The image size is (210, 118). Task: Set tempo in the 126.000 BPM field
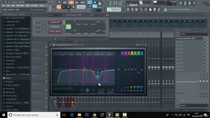coord(81,7)
